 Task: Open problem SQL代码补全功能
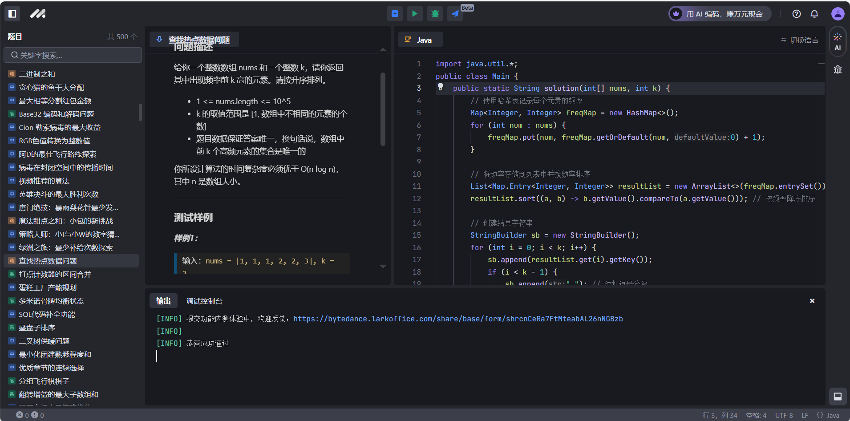click(x=71, y=314)
